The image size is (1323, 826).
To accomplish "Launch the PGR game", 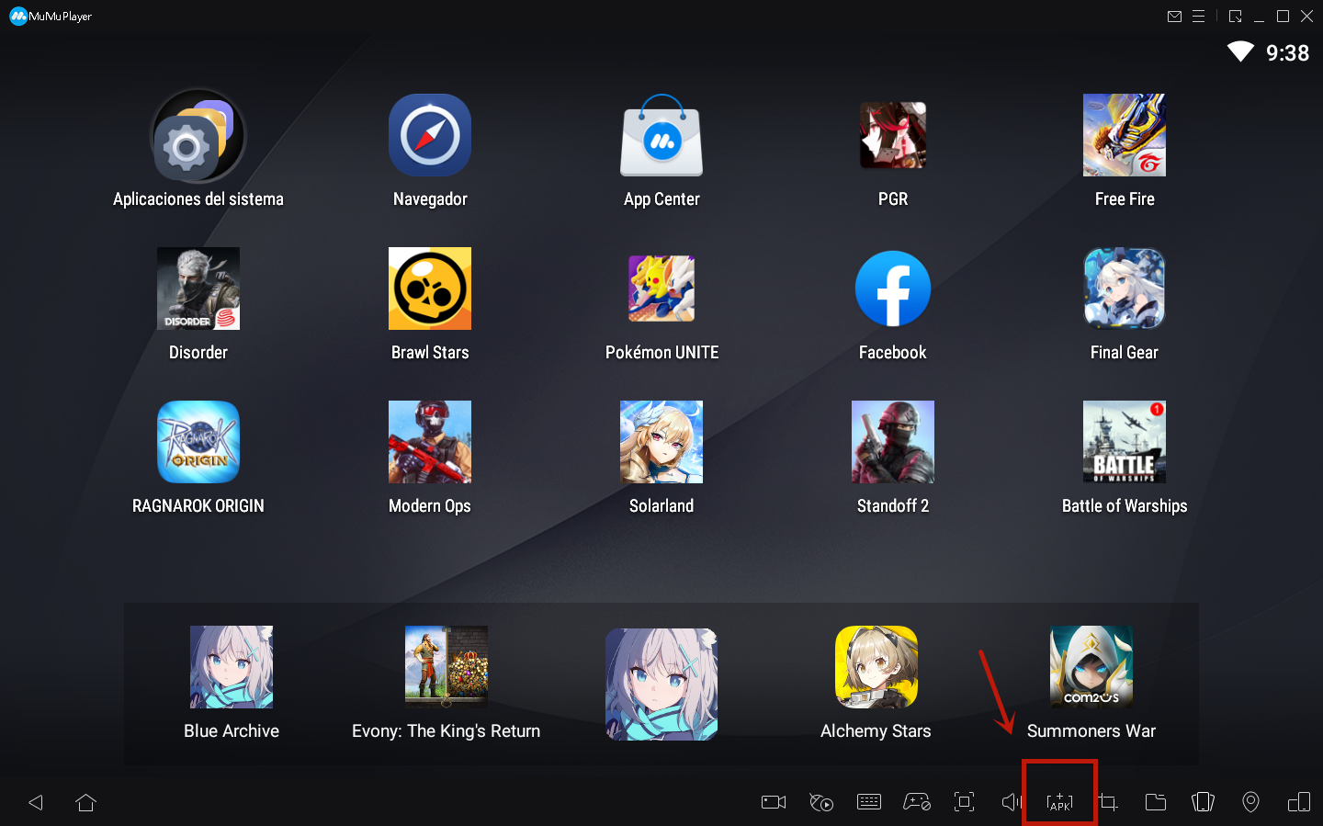I will [893, 135].
